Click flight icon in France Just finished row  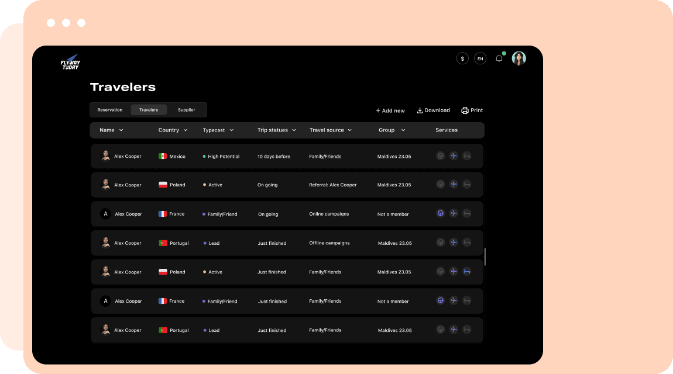[454, 300]
